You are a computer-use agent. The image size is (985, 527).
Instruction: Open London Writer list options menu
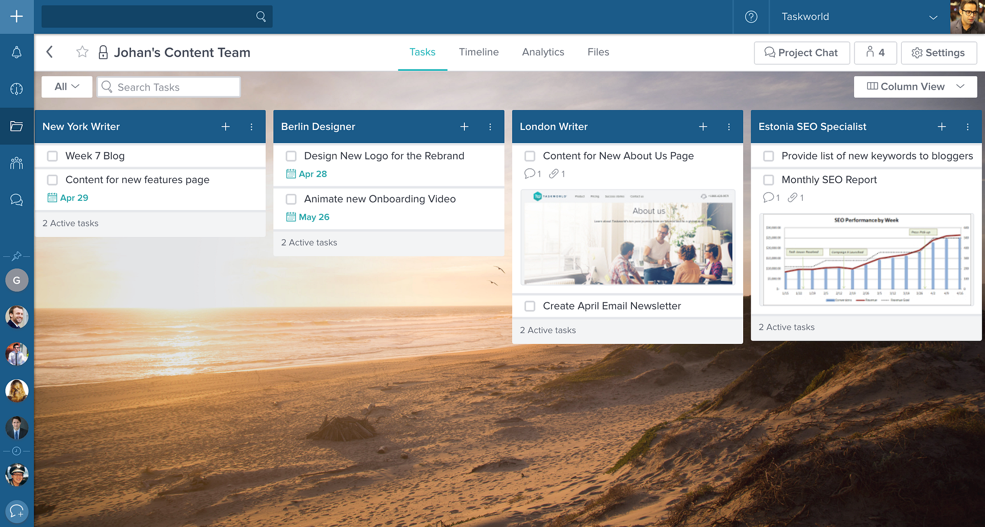coord(729,126)
